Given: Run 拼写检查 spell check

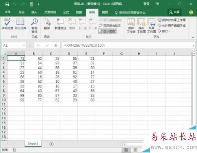Looking at the screenshot, I should pyautogui.click(x=7, y=24).
